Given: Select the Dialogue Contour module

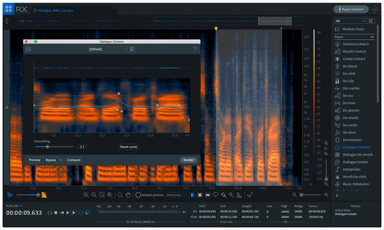Looking at the screenshot, I should [x=352, y=147].
